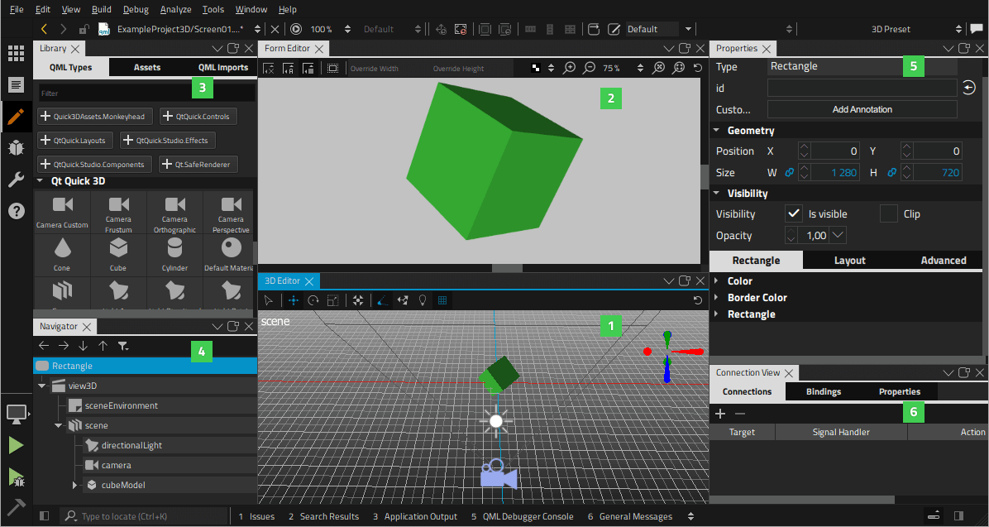
Task: Switch to the Assets tab in the Library
Action: [x=147, y=67]
